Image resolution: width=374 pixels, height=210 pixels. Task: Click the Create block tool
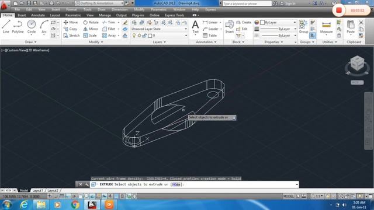coord(244,22)
